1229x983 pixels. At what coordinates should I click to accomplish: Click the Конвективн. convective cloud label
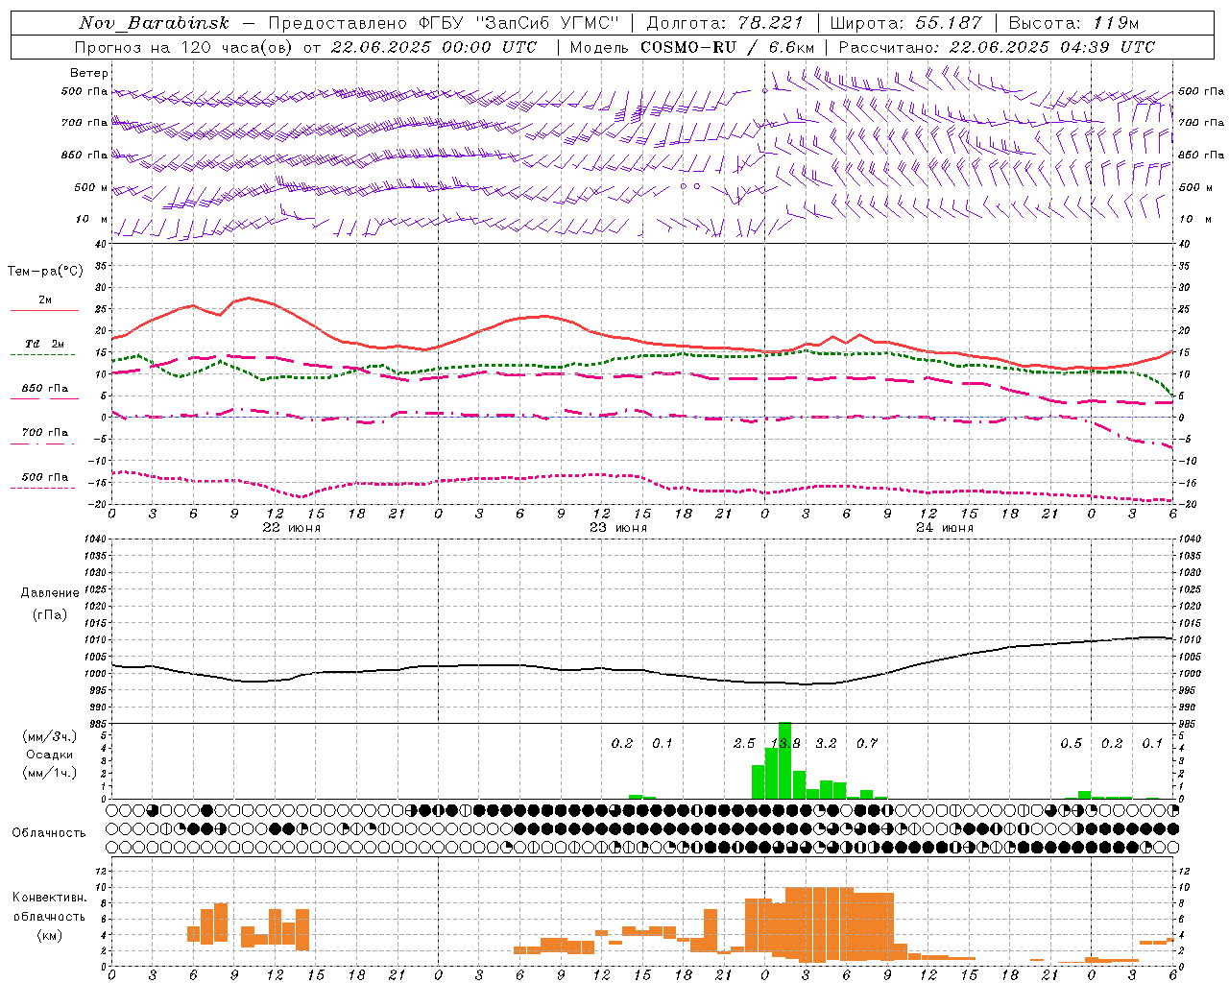50,898
